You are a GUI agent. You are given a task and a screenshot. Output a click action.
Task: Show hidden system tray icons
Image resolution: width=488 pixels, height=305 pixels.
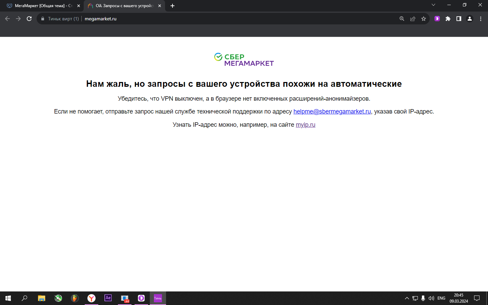407,298
